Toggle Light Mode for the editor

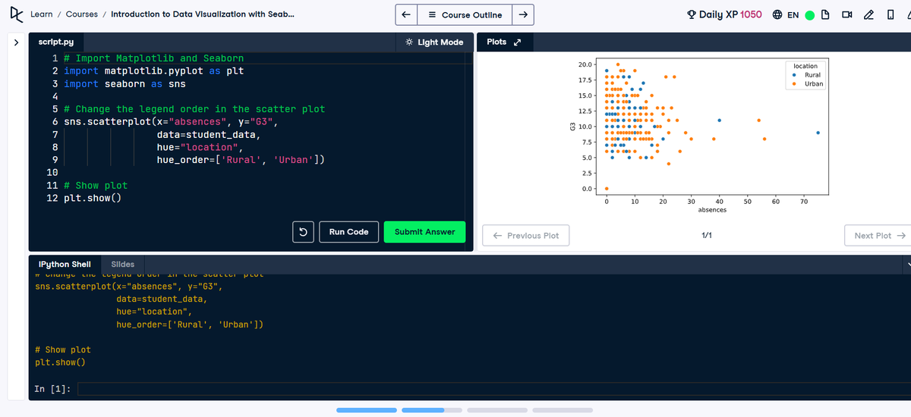(x=434, y=42)
